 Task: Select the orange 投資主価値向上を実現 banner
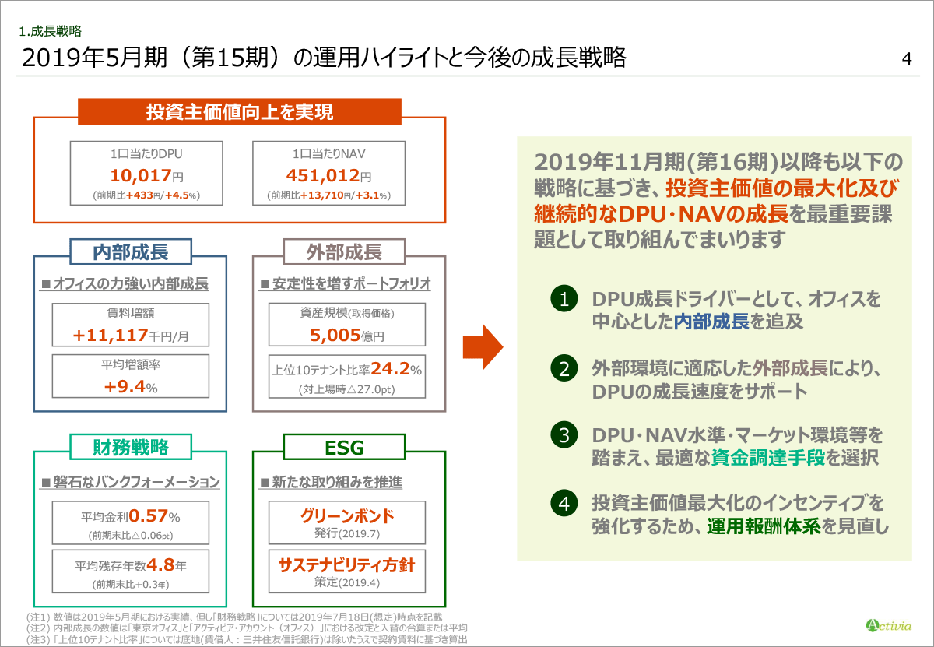240,112
